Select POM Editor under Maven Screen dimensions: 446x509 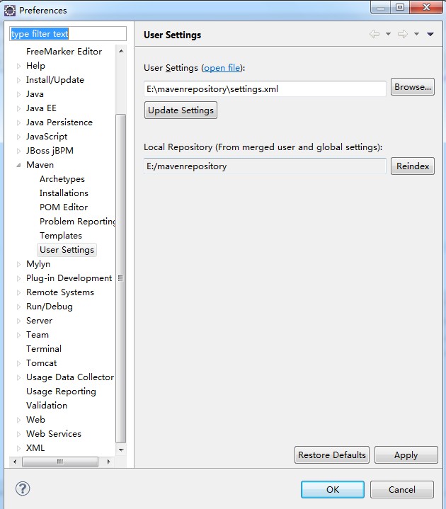(64, 207)
